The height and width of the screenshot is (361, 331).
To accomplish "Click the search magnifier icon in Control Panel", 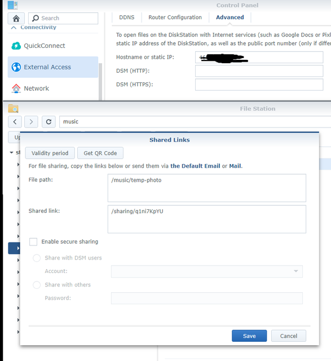I will pos(36,18).
